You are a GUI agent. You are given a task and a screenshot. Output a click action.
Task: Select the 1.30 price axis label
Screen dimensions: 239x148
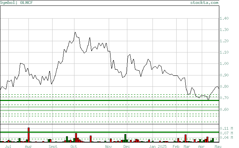click(x=224, y=30)
